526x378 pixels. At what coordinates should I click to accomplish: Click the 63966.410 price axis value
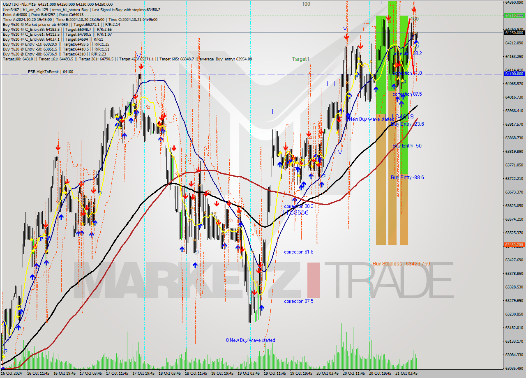[x=514, y=111]
